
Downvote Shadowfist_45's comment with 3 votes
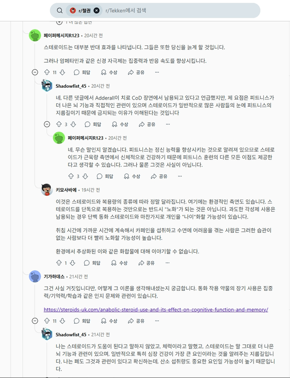74,124
